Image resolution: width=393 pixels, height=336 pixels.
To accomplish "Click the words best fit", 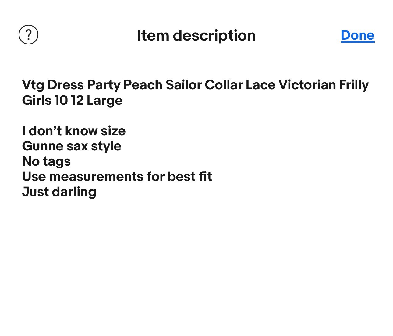I will pos(190,177).
